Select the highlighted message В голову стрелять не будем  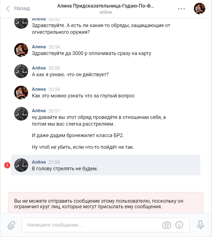pyautogui.click(x=106, y=165)
